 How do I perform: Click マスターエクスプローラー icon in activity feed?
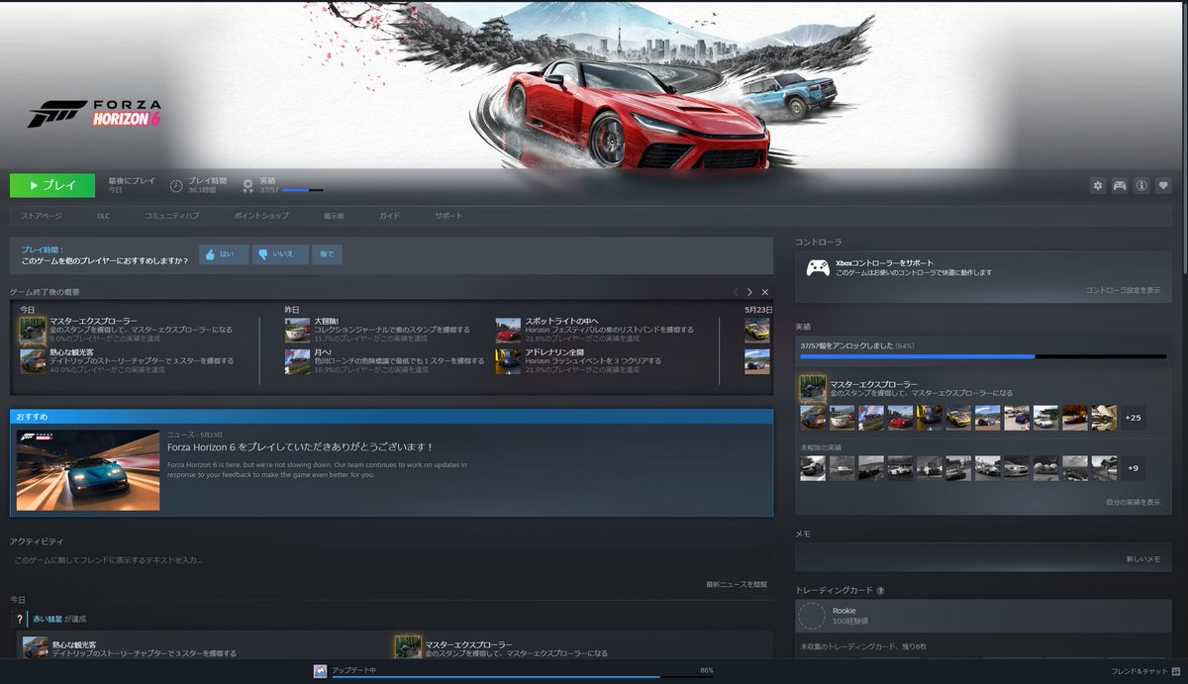408,648
